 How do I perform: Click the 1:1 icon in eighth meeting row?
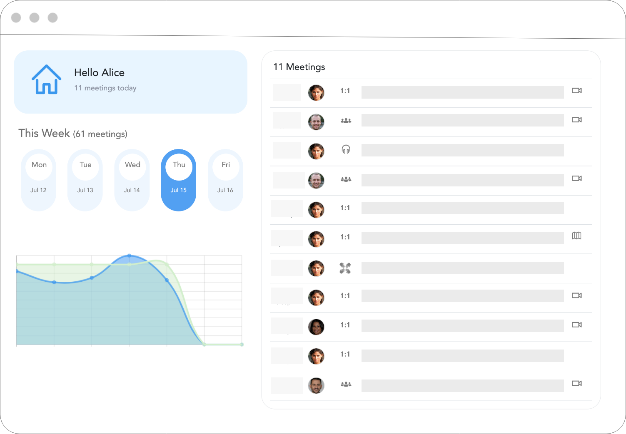[345, 295]
